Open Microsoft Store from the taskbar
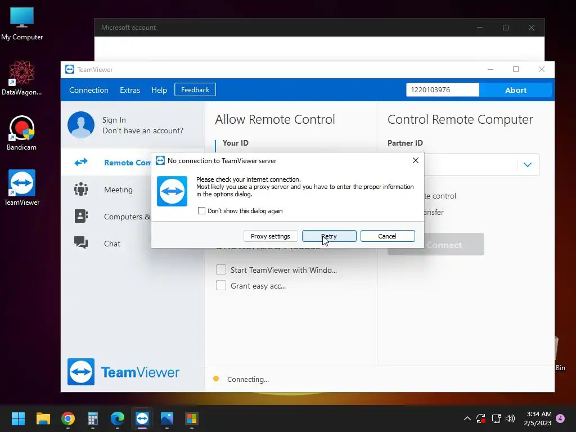576x432 pixels. coord(192,418)
